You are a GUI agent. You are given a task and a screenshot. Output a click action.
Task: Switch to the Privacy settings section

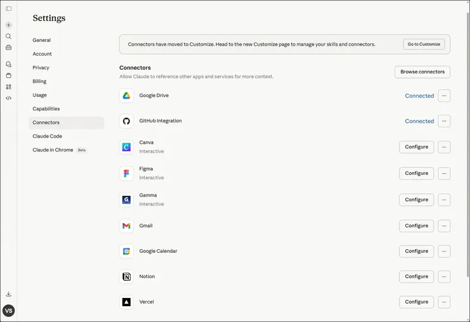click(41, 68)
